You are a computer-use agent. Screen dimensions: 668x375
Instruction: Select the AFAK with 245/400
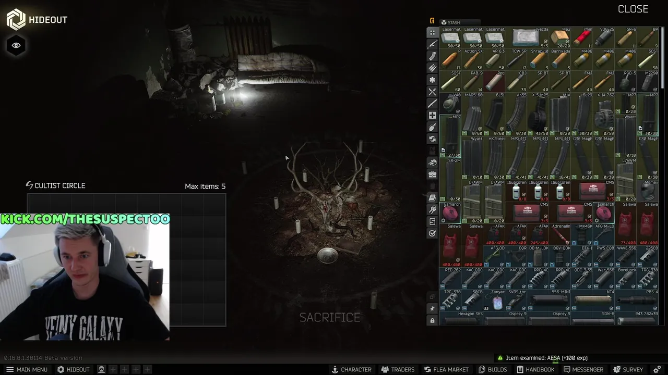[539, 234]
